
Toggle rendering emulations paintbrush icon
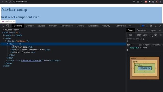155,35
